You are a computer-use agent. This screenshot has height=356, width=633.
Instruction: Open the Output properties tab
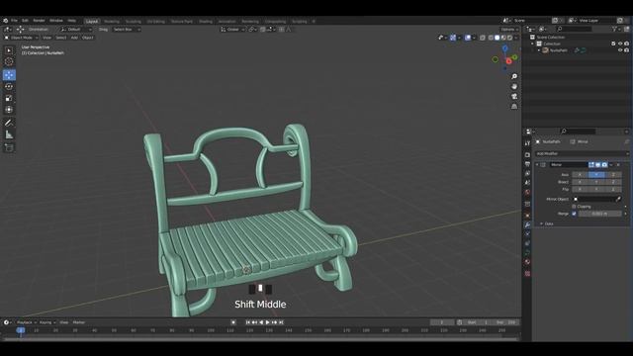pyautogui.click(x=527, y=164)
